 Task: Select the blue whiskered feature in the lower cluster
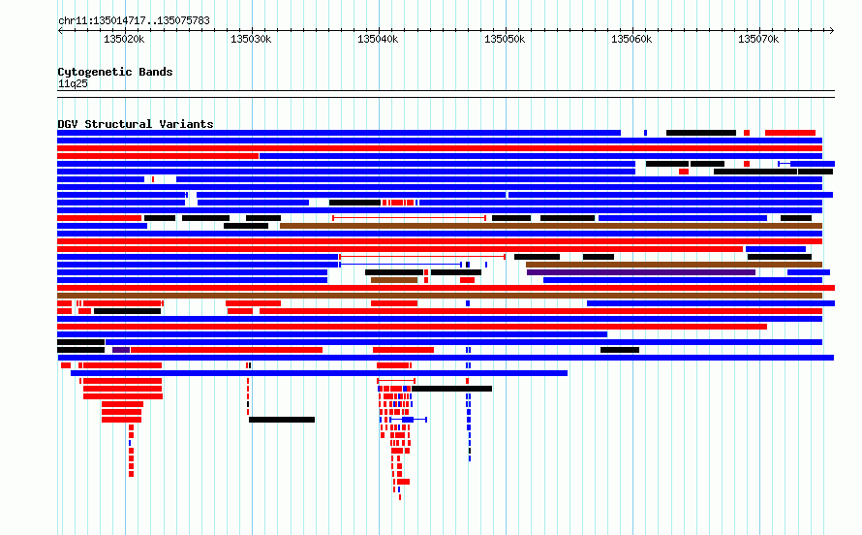(x=409, y=420)
